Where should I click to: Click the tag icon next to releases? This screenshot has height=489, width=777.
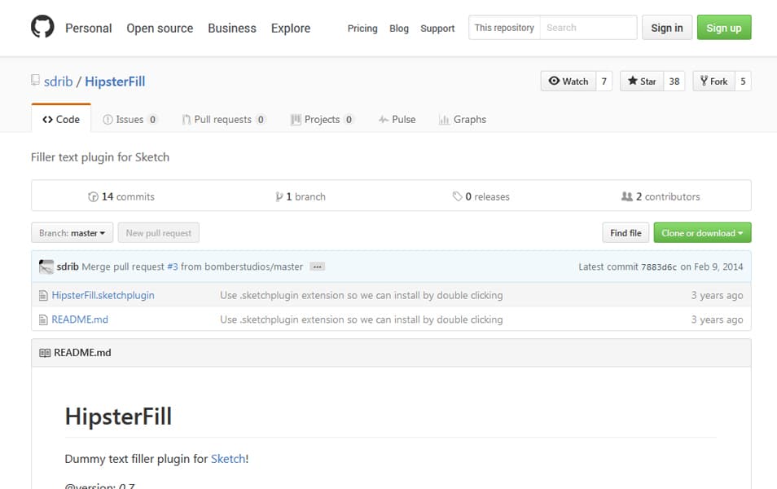click(x=457, y=196)
